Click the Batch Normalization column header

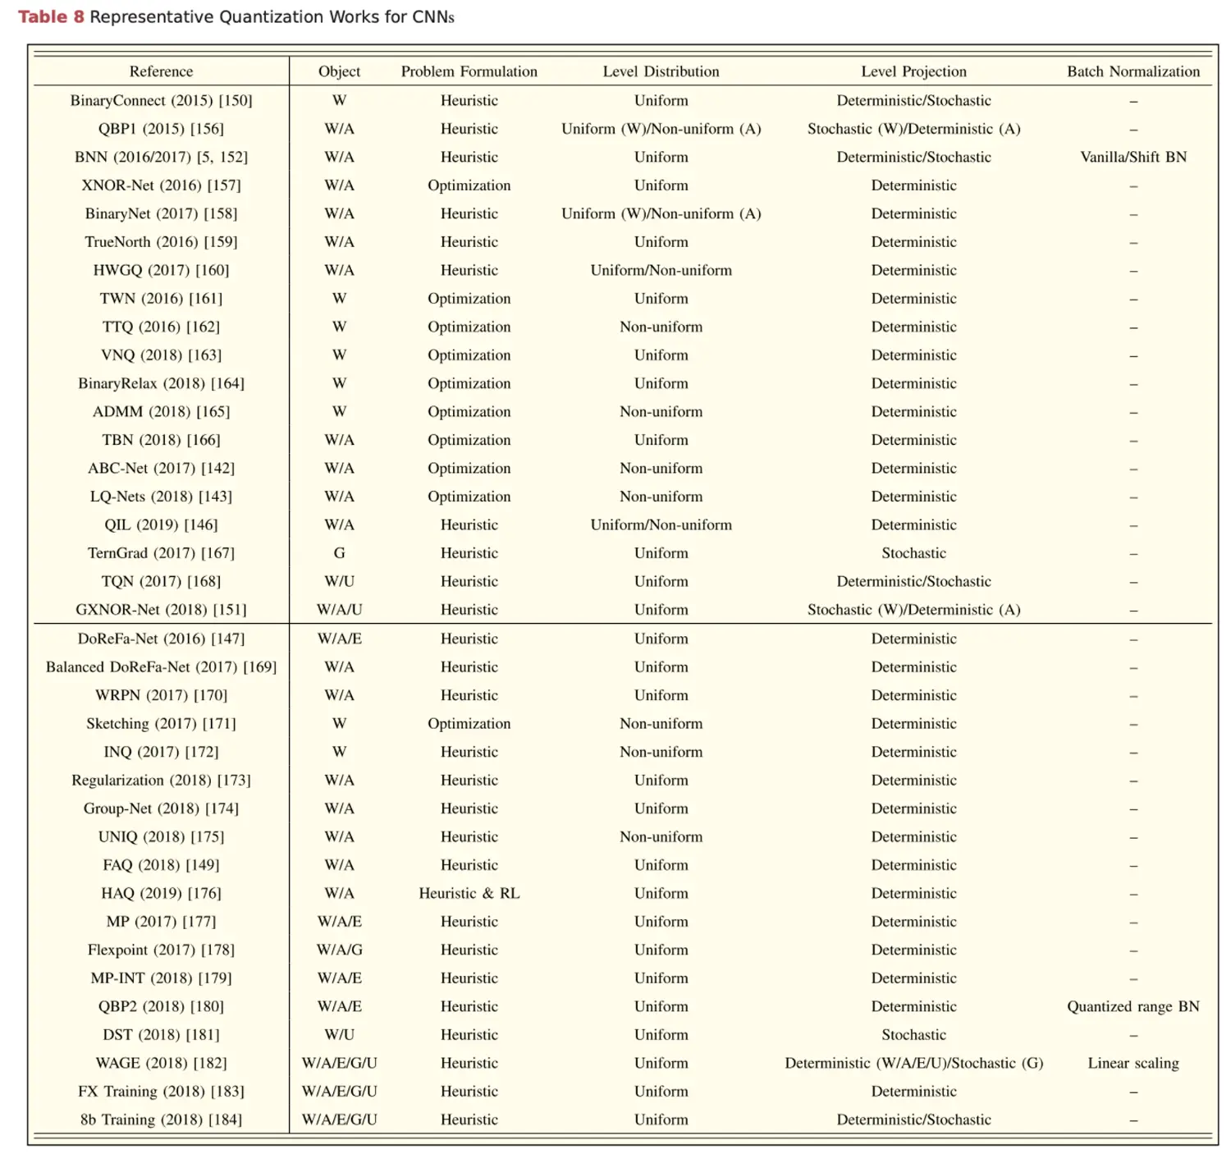pyautogui.click(x=1133, y=71)
